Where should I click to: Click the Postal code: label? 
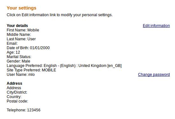18,101
